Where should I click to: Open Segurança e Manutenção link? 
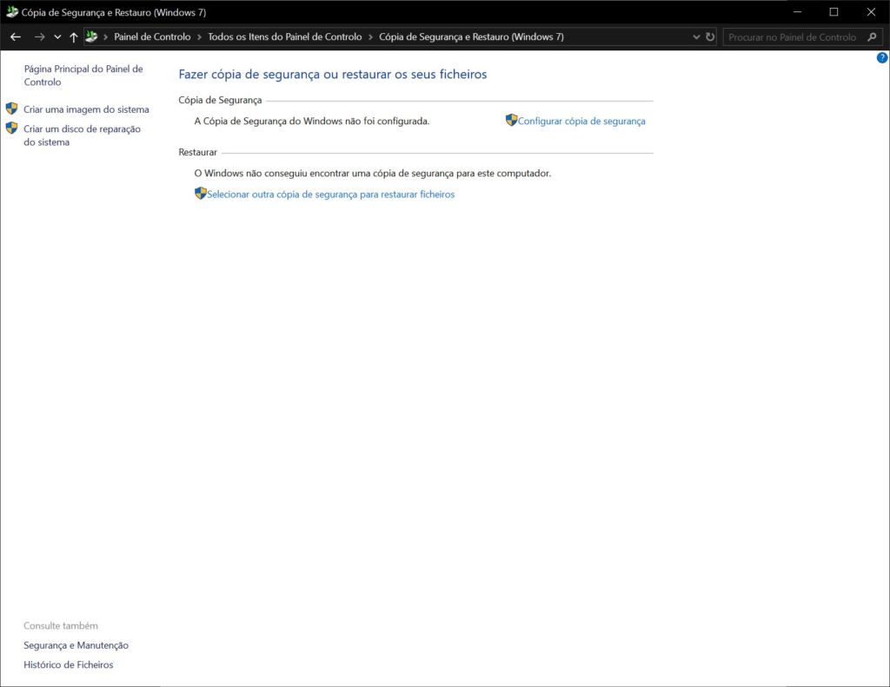pyautogui.click(x=76, y=645)
